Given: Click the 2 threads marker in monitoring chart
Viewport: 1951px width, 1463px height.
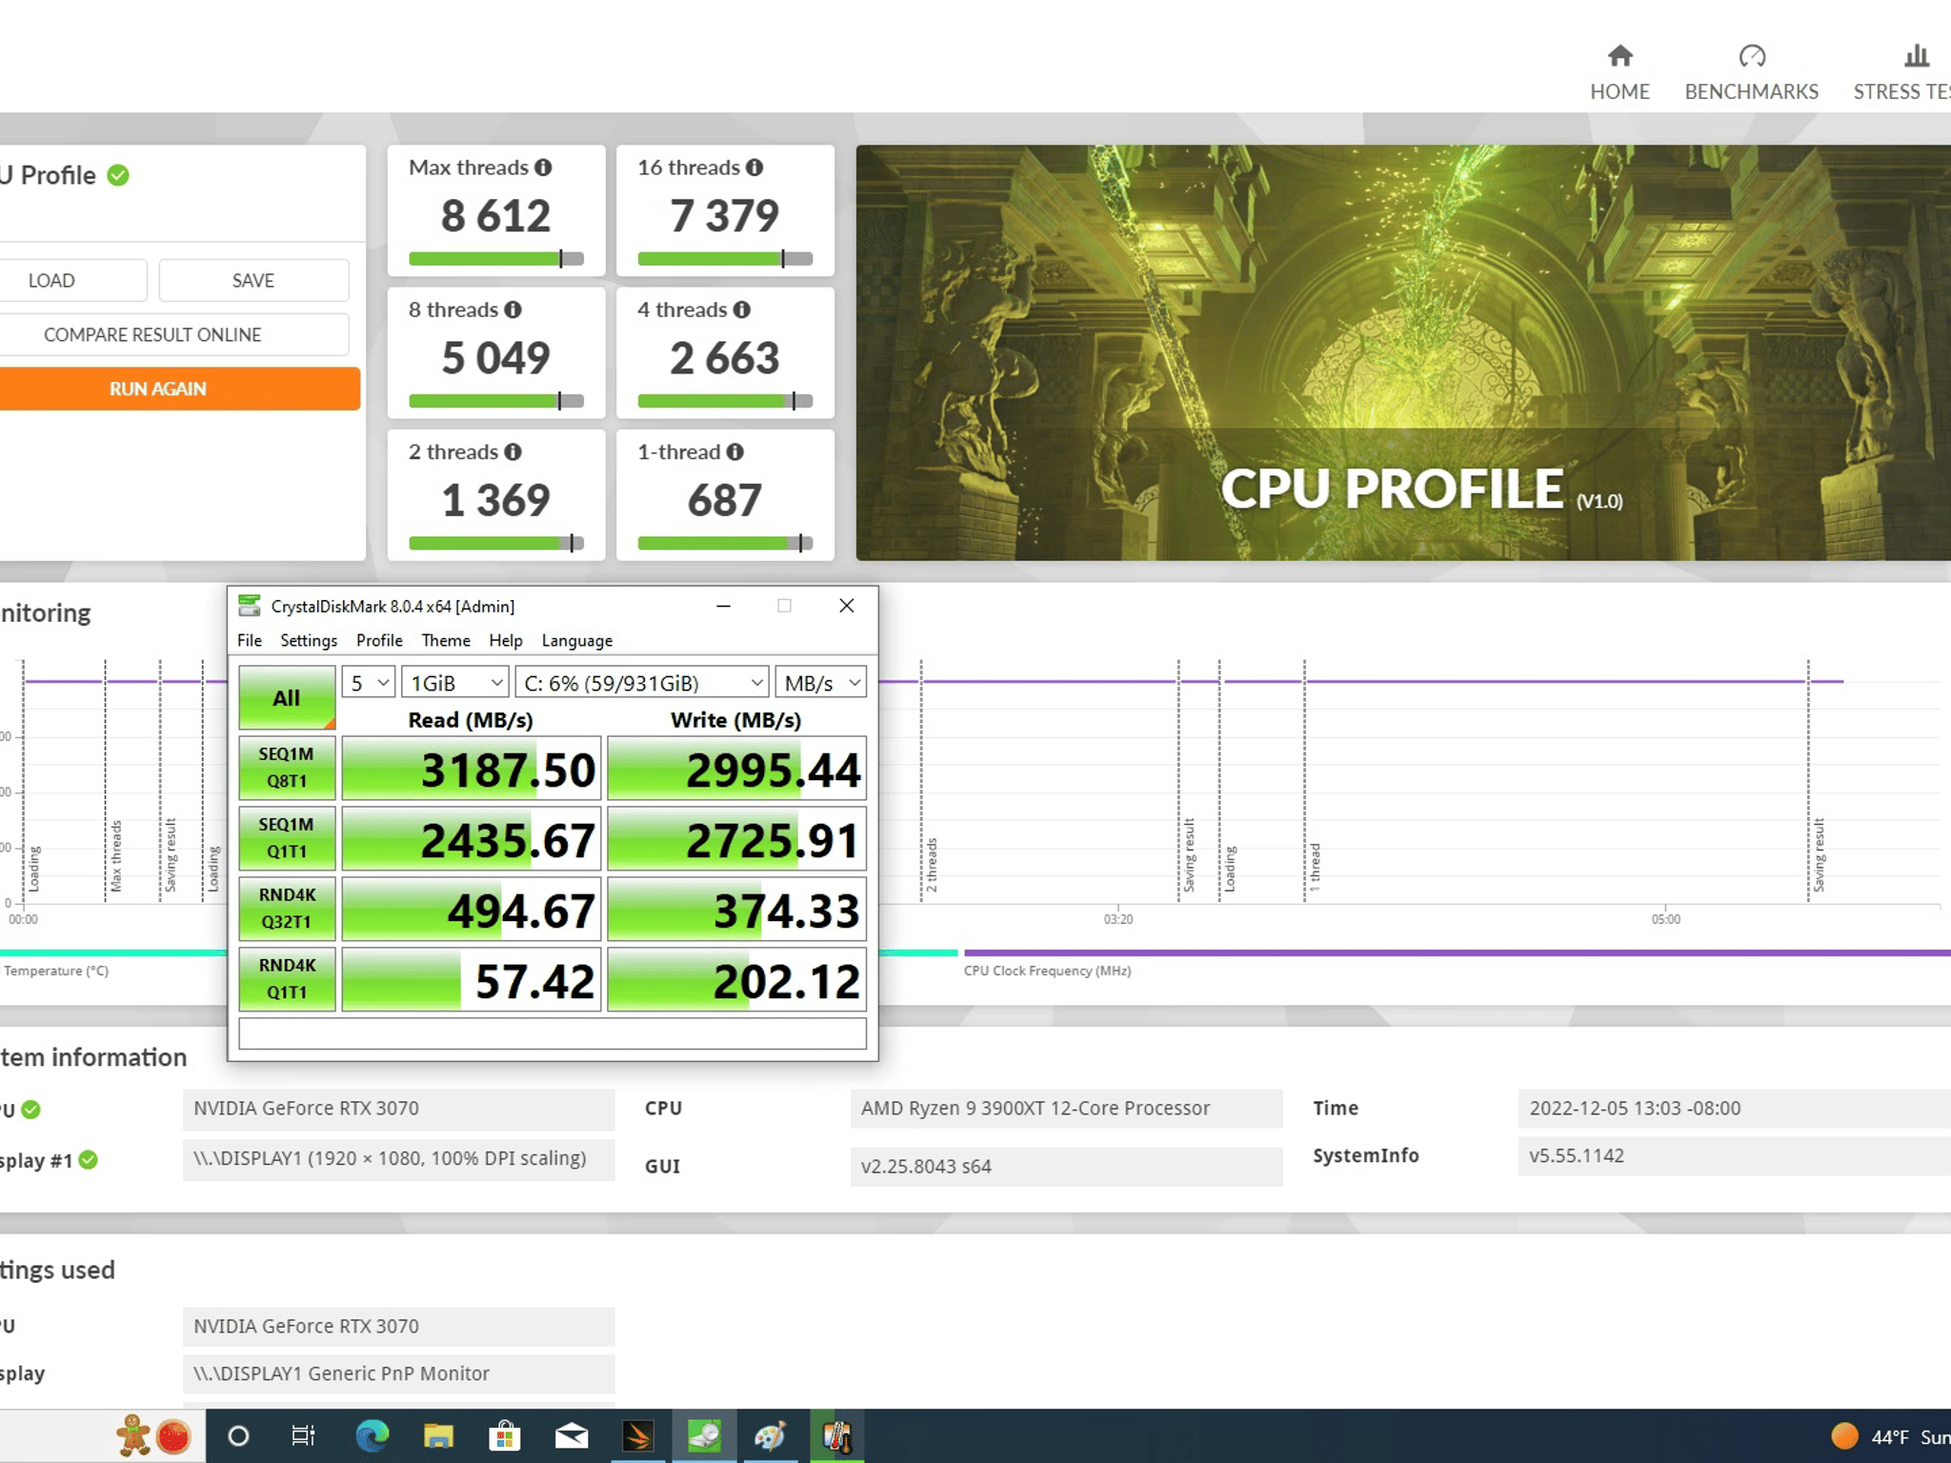Looking at the screenshot, I should pos(932,865).
